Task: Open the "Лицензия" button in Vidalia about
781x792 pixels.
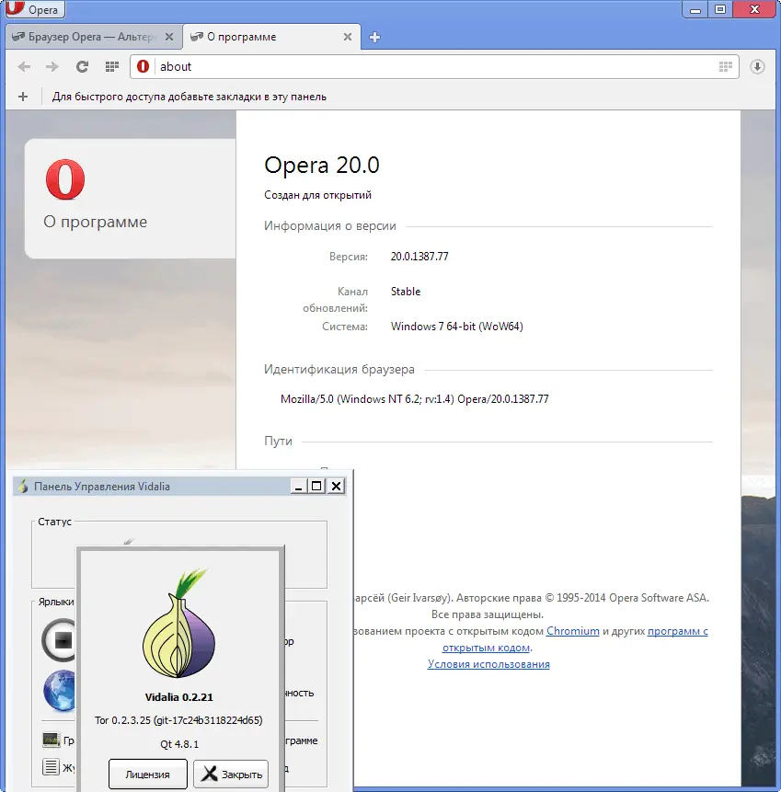Action: point(147,775)
